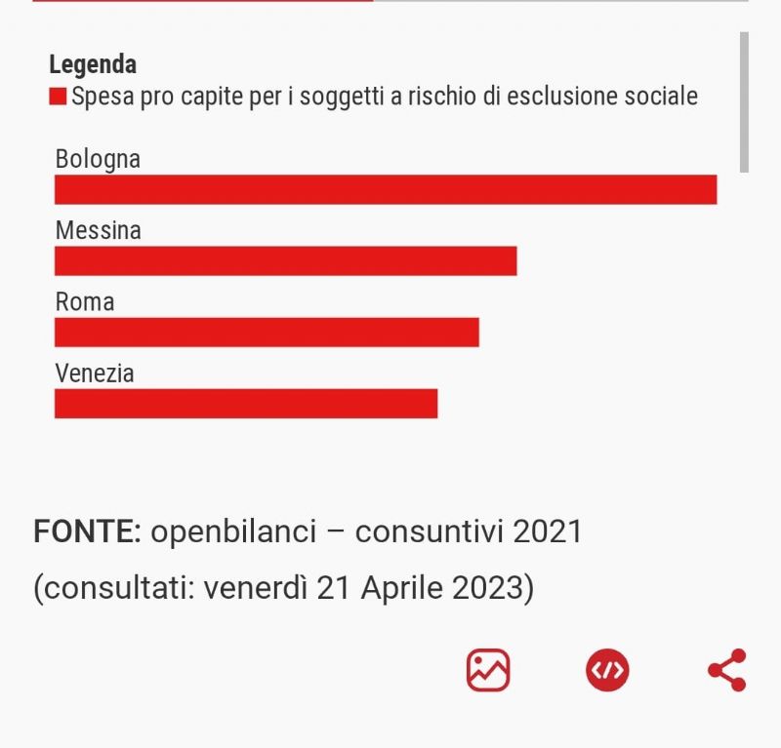
Task: Click the FONTE label
Action: [x=87, y=531]
